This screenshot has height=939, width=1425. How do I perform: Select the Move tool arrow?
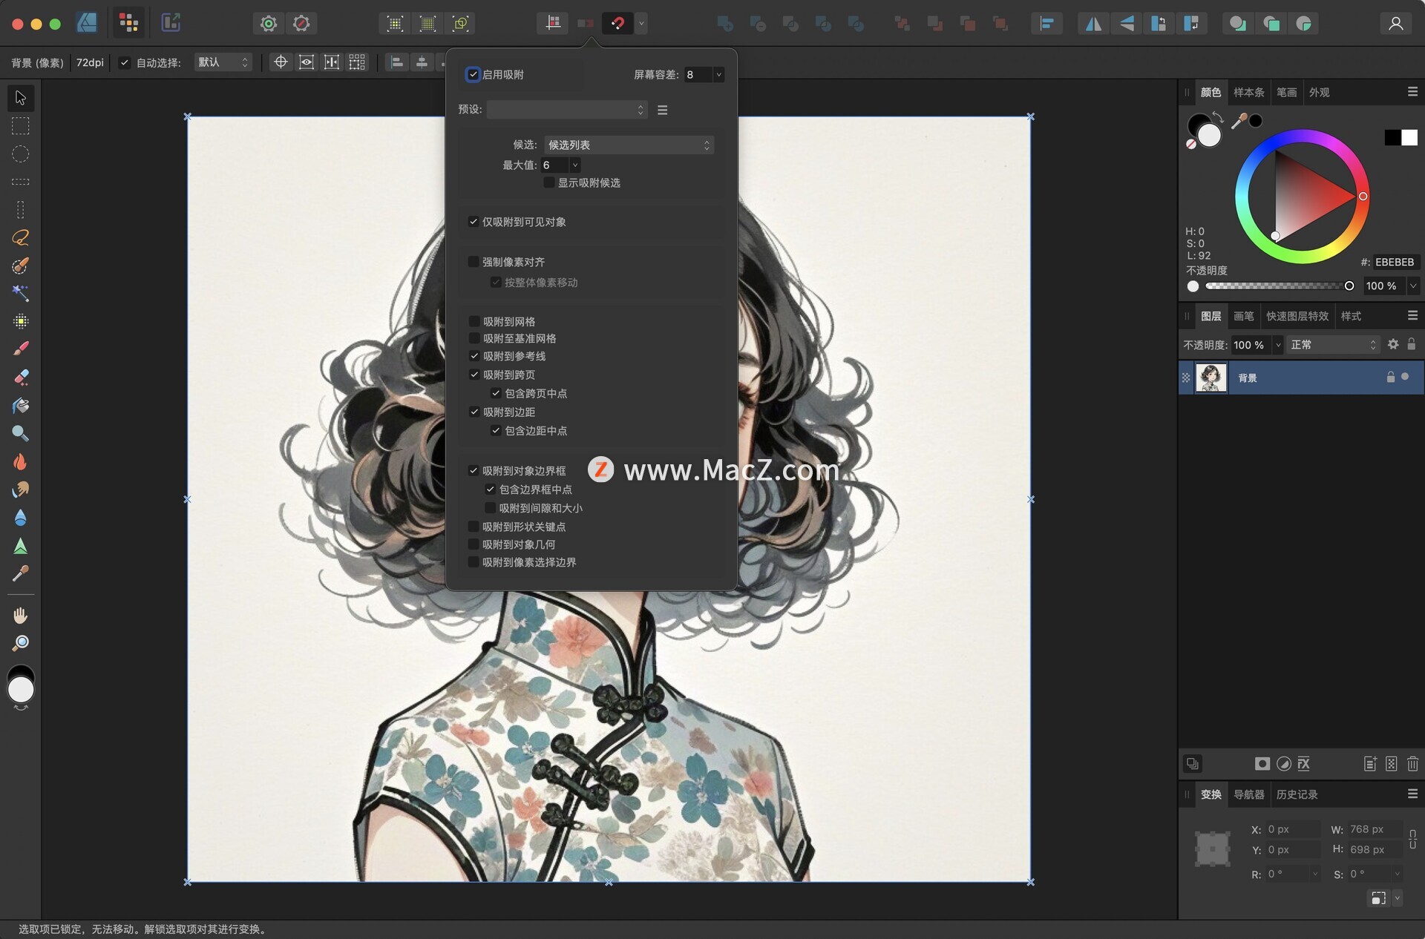(21, 98)
